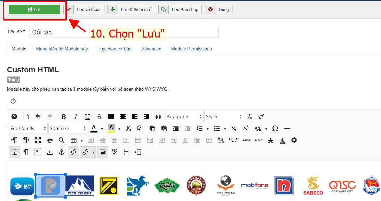Paste from clipboard icon

click(152, 128)
